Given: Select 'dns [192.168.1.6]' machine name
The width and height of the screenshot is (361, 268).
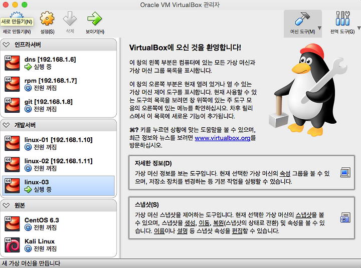Looking at the screenshot, I should click(50, 59).
